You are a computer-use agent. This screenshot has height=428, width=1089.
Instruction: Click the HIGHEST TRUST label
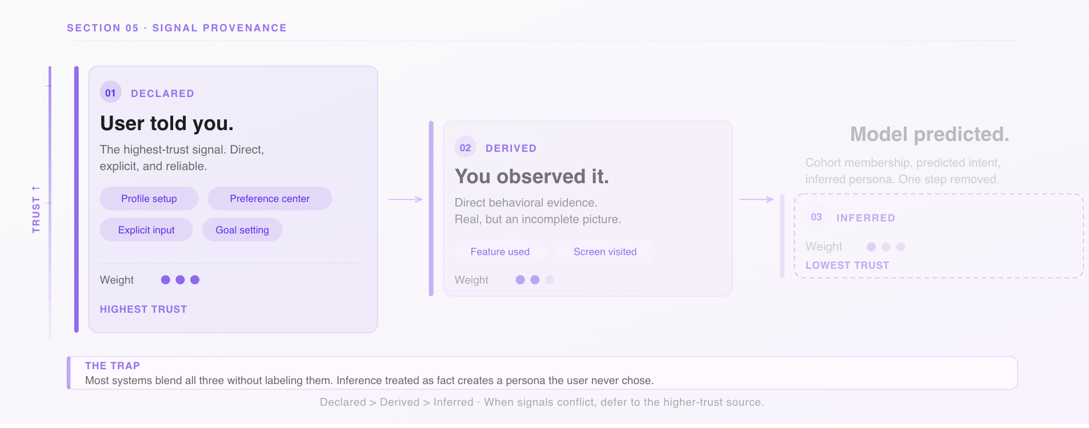click(x=143, y=309)
